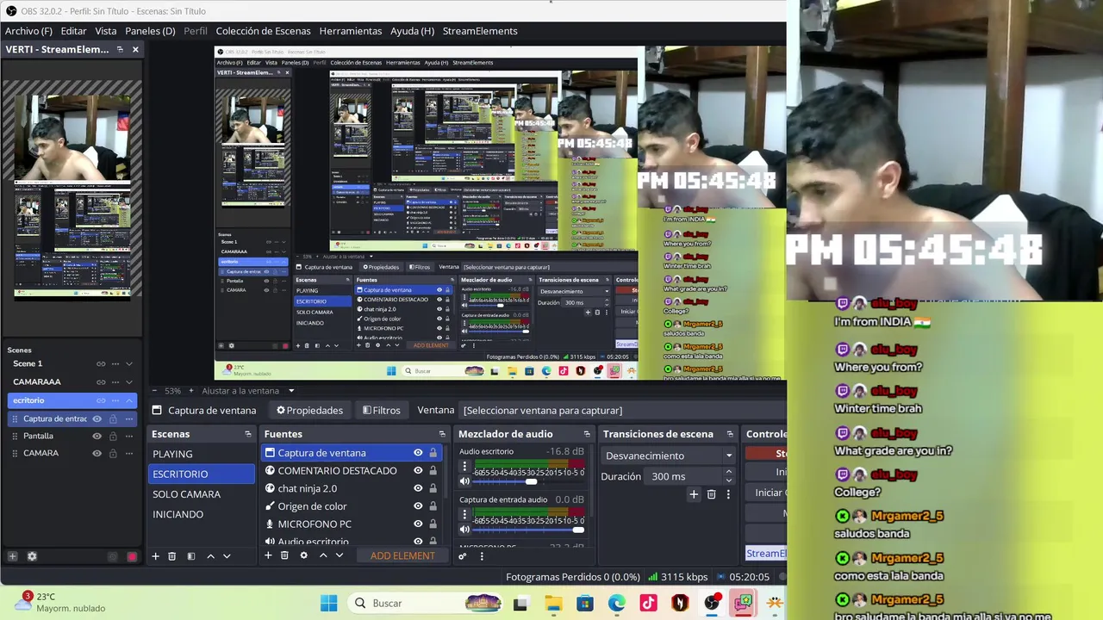Move source down in Fuentes panel
This screenshot has height=620, width=1103.
pos(340,555)
